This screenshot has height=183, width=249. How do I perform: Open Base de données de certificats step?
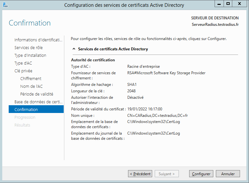(x=38, y=102)
